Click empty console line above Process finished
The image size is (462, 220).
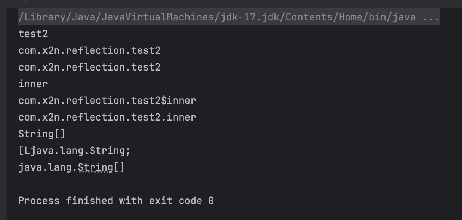tap(229, 184)
